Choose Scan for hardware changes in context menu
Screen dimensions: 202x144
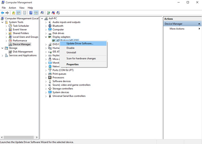coord(83,59)
